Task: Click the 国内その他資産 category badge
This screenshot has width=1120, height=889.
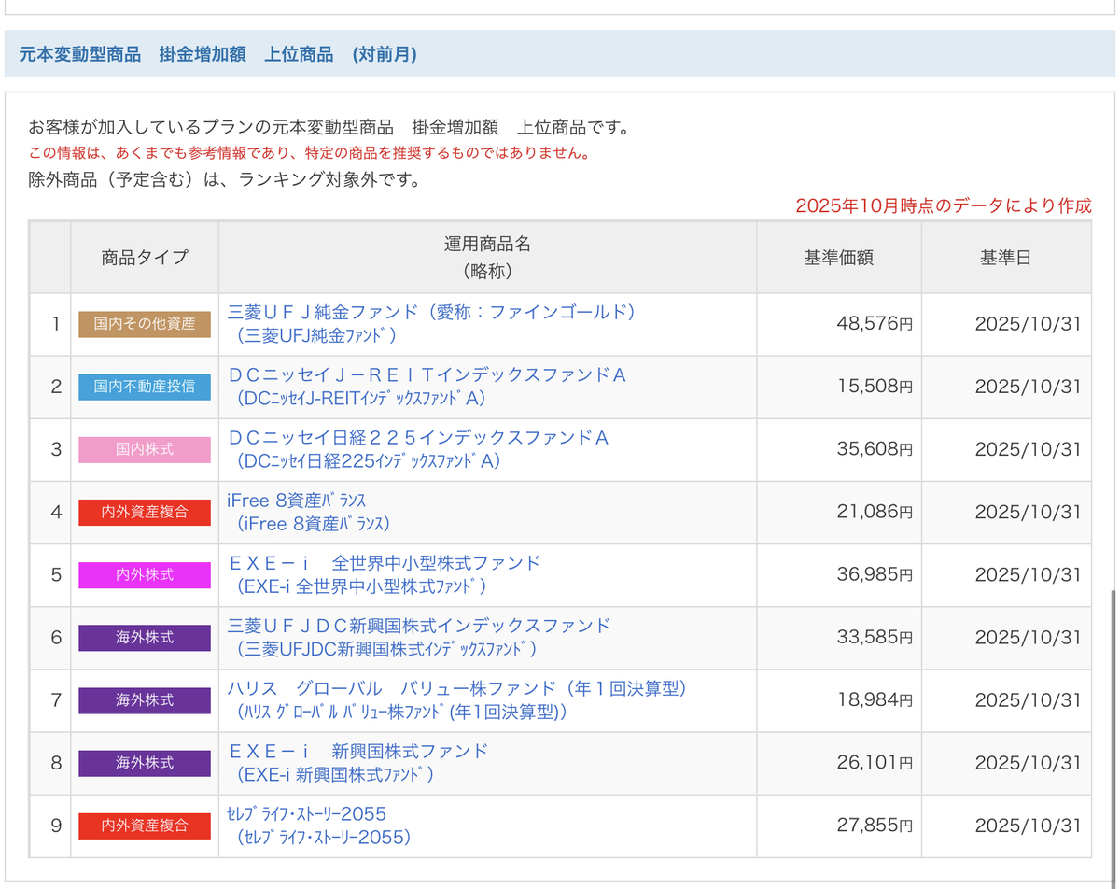Action: [145, 324]
